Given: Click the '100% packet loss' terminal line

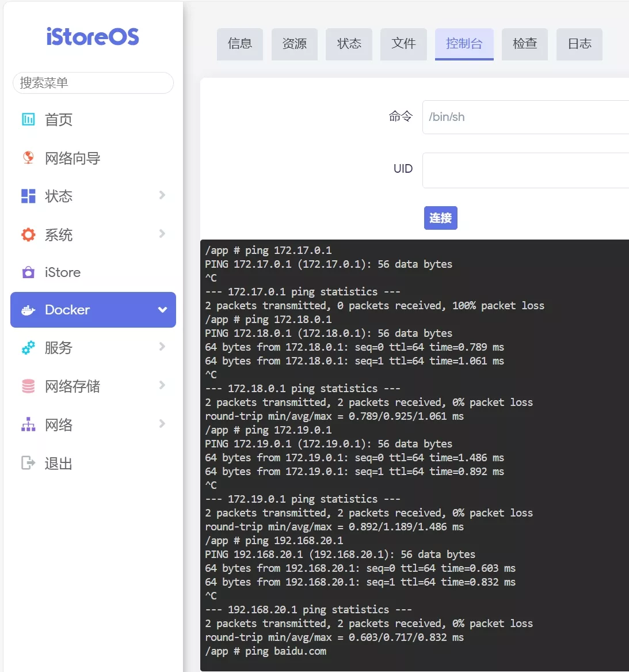Looking at the screenshot, I should point(375,306).
